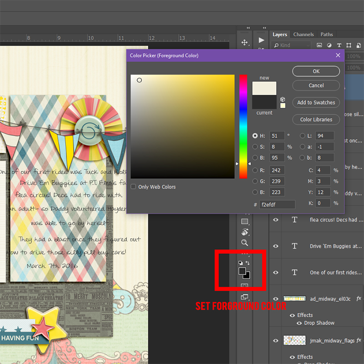
Task: Click the toolbar foreground color swatch
Action: click(x=242, y=271)
